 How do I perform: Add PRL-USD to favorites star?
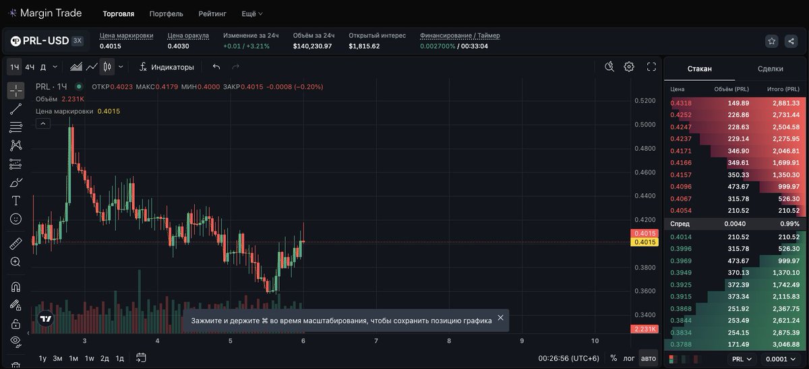click(772, 41)
